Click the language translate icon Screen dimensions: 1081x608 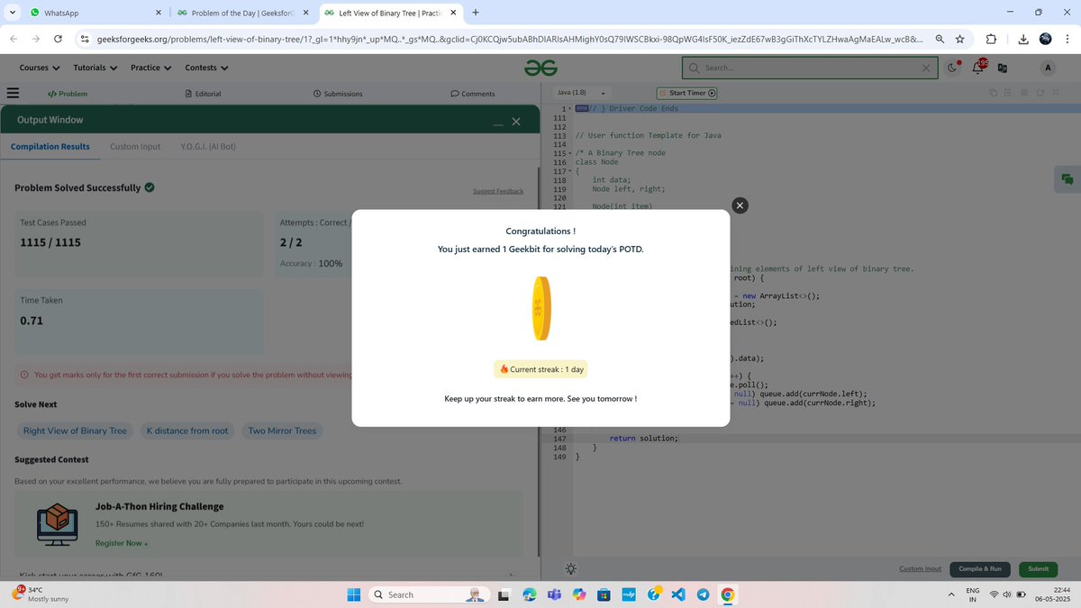(x=1002, y=68)
